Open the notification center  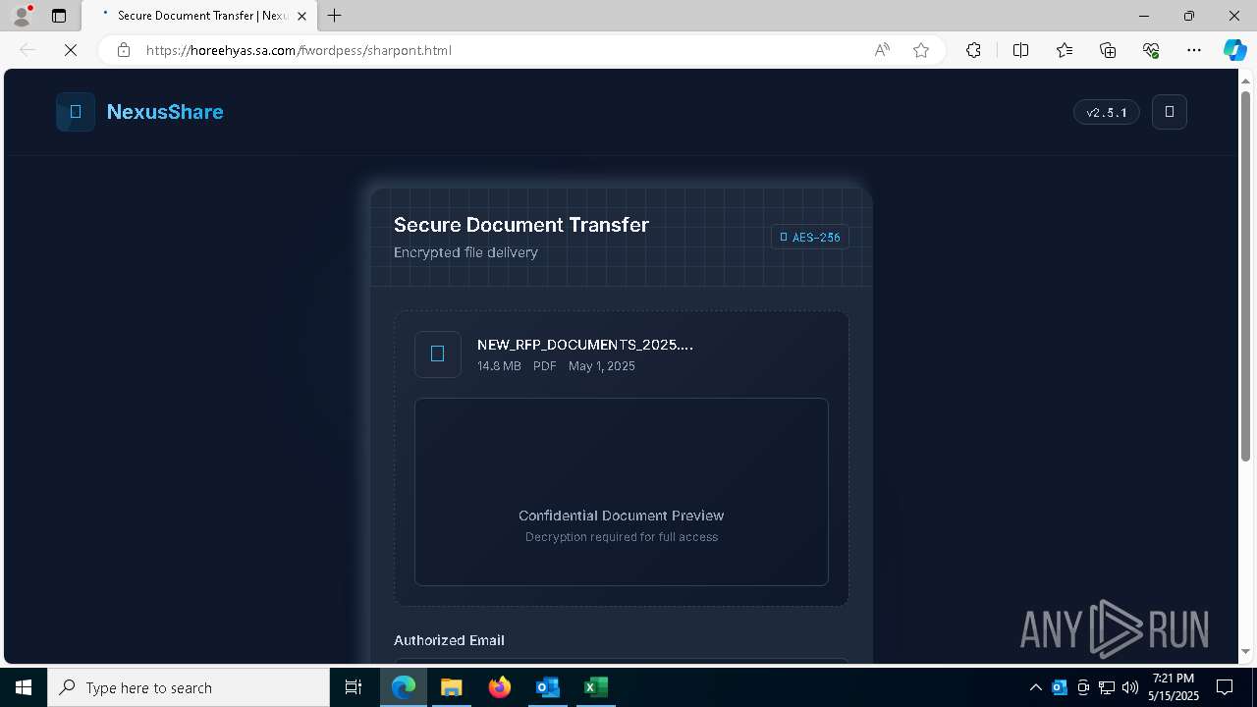[1225, 687]
